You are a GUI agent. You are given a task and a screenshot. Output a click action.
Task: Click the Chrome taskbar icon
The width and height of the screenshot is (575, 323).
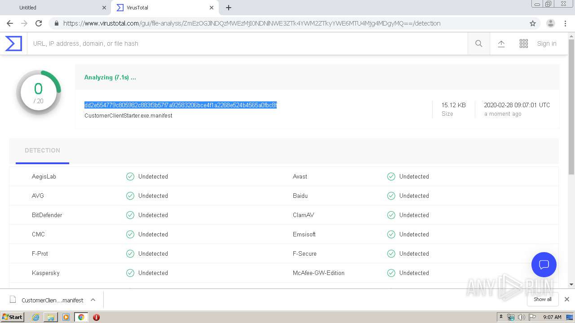click(x=81, y=317)
